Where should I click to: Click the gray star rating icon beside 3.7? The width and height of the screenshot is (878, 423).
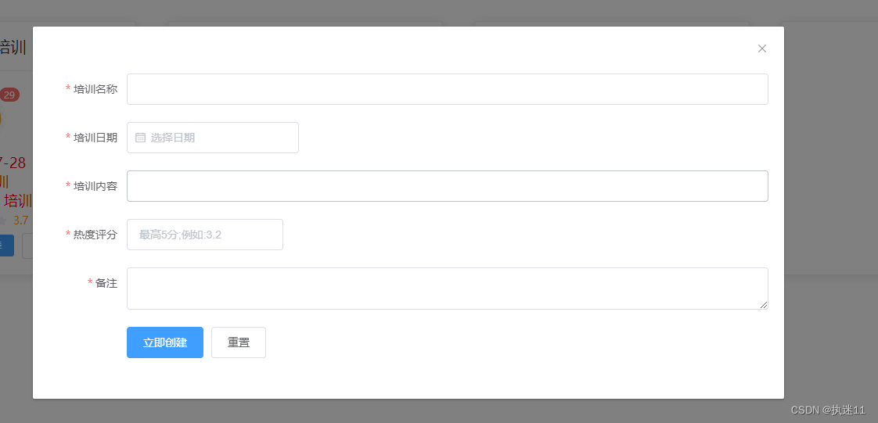3,220
